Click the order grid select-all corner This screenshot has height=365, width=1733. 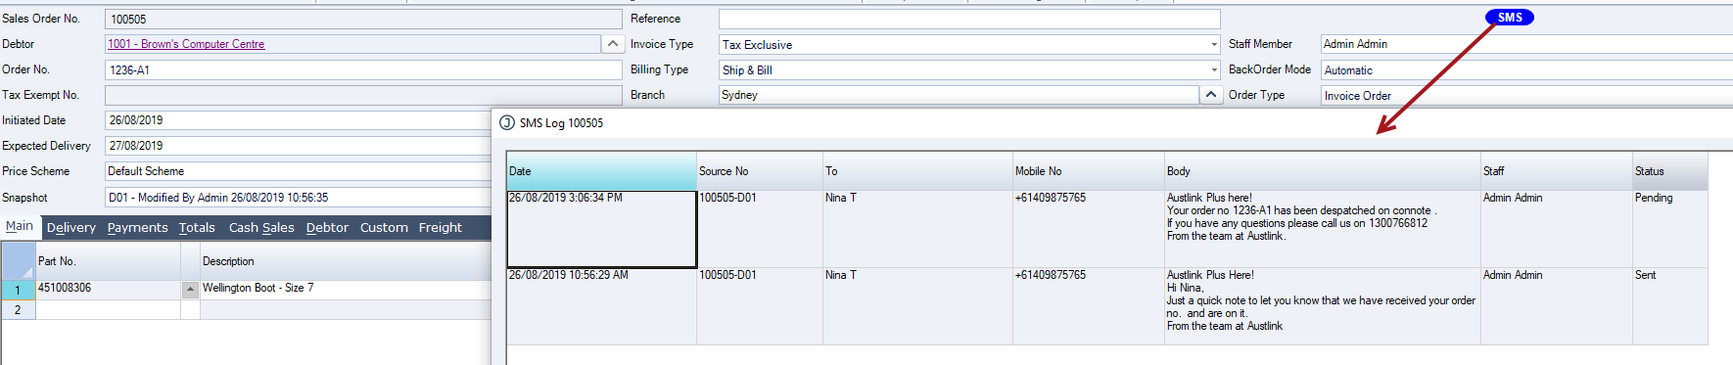tap(18, 261)
